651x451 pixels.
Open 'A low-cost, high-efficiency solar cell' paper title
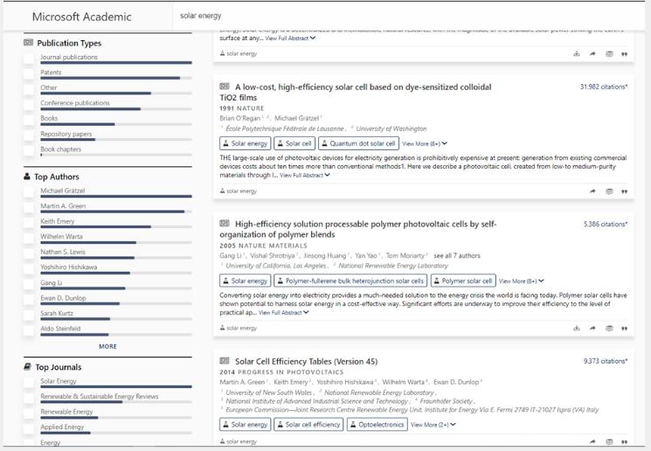356,92
